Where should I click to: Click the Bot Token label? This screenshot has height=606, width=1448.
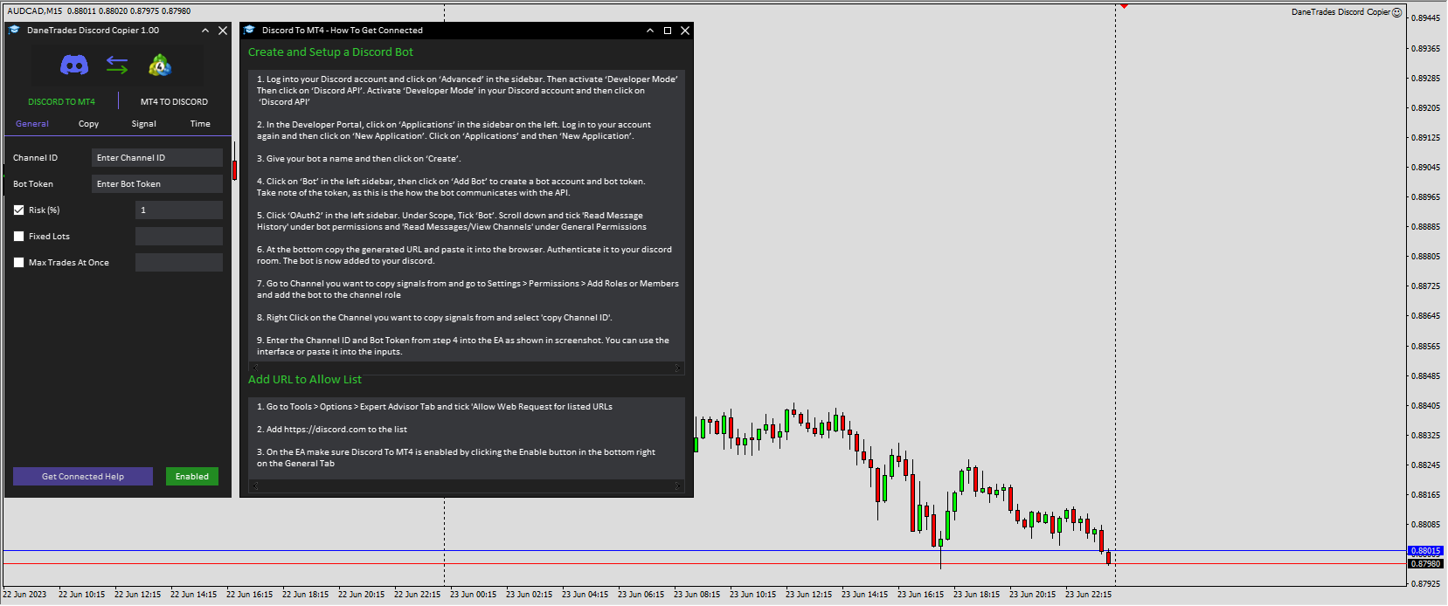[33, 184]
